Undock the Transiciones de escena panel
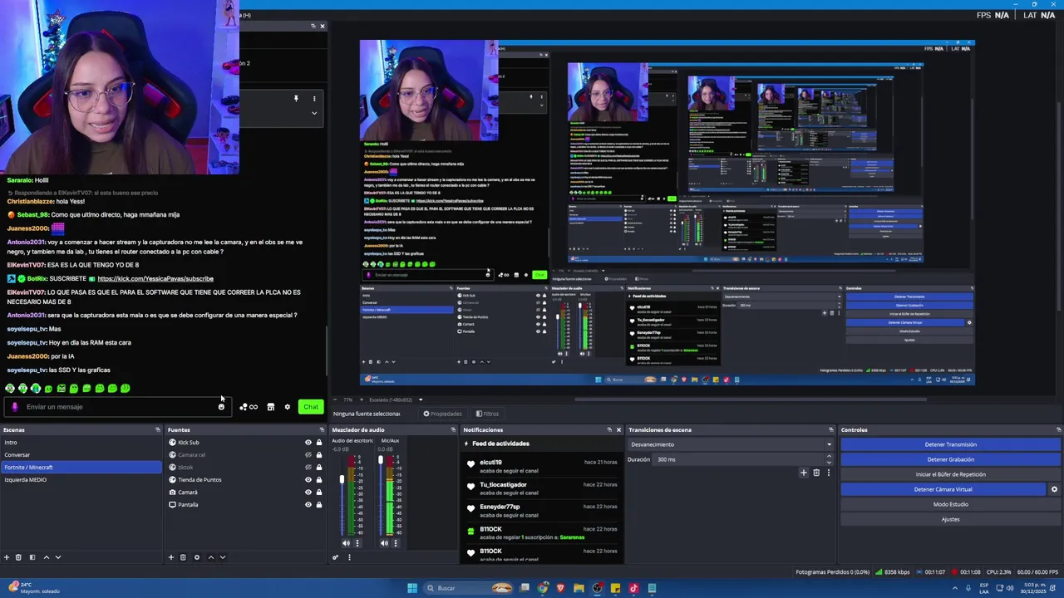 click(x=830, y=430)
